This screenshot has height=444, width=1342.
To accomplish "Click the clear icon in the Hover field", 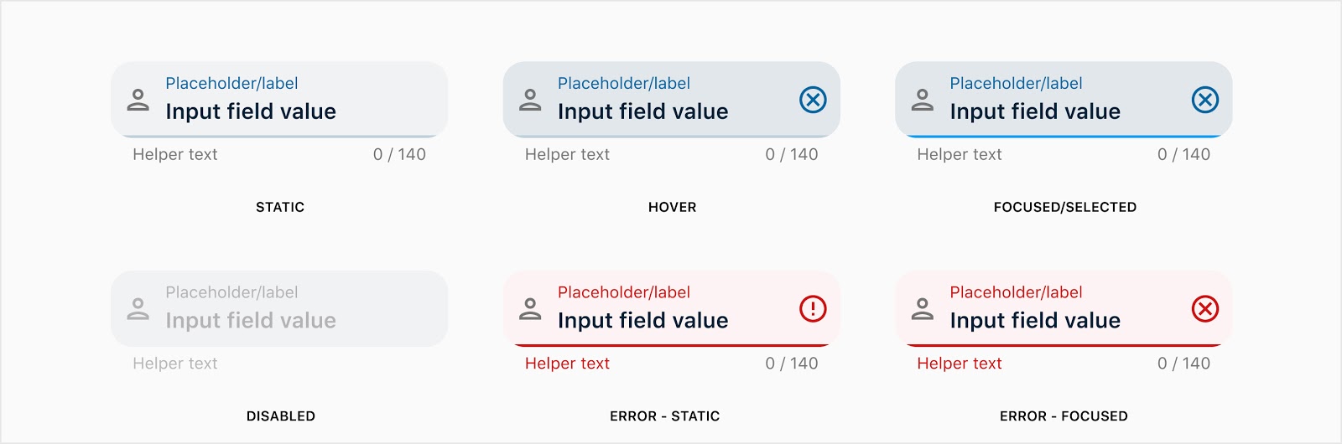I will (813, 100).
